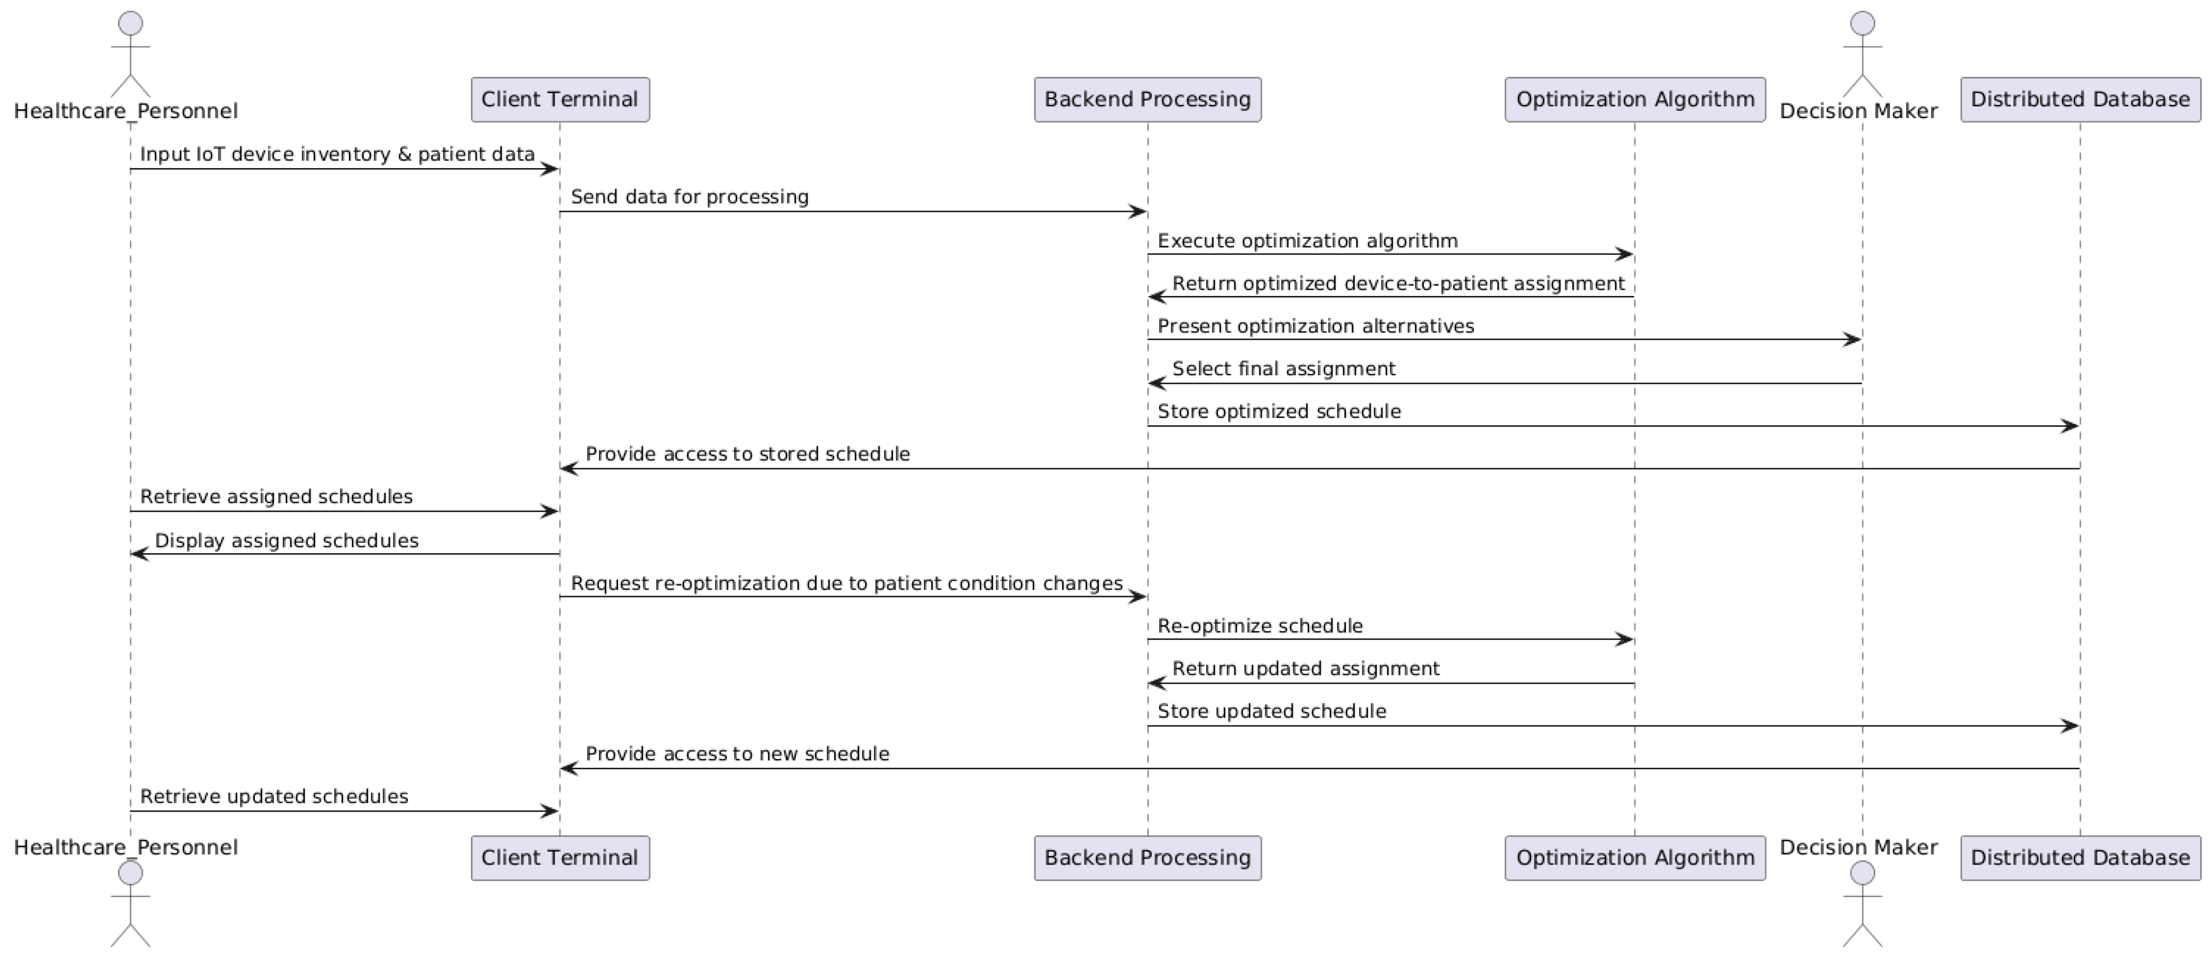
Task: Click the 'Provide access to stored schedule' label
Action: (x=748, y=454)
